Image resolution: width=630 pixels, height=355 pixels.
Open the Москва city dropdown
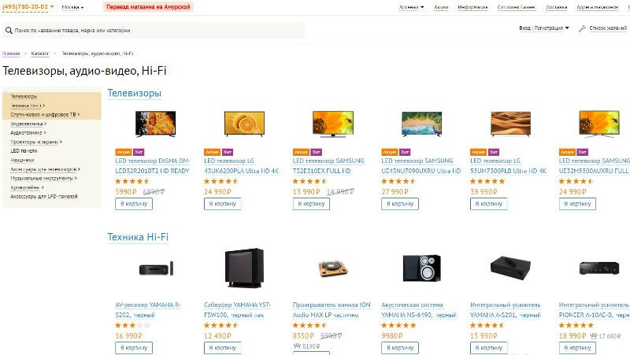(72, 7)
